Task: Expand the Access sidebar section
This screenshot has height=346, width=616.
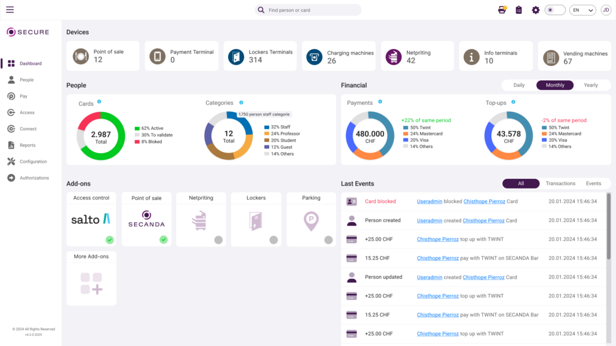Action: coord(27,113)
